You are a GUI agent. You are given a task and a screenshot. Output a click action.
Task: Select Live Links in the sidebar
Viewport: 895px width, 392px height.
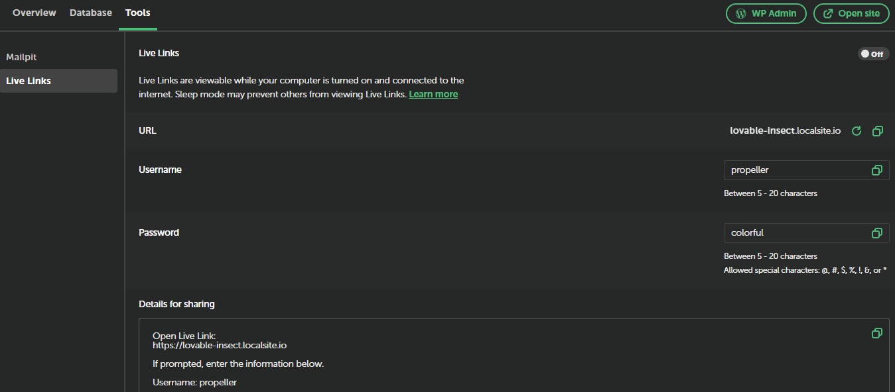tap(29, 81)
